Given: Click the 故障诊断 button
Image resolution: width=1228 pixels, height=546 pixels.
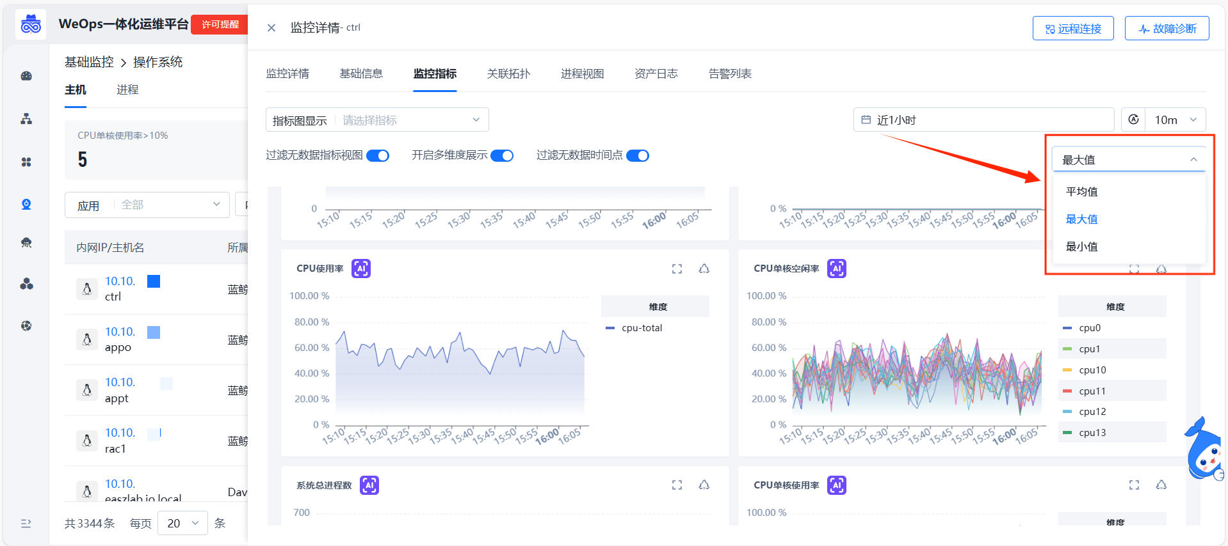Looking at the screenshot, I should click(1167, 29).
